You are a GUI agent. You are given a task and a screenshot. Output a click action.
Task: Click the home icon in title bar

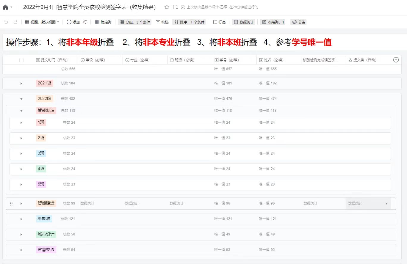(5, 7)
